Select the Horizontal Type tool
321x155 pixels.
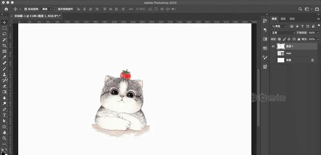(4, 115)
